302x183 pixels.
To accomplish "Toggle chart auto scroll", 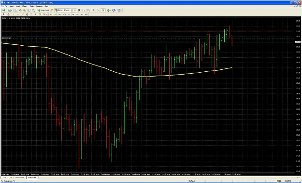I will pos(99,10).
